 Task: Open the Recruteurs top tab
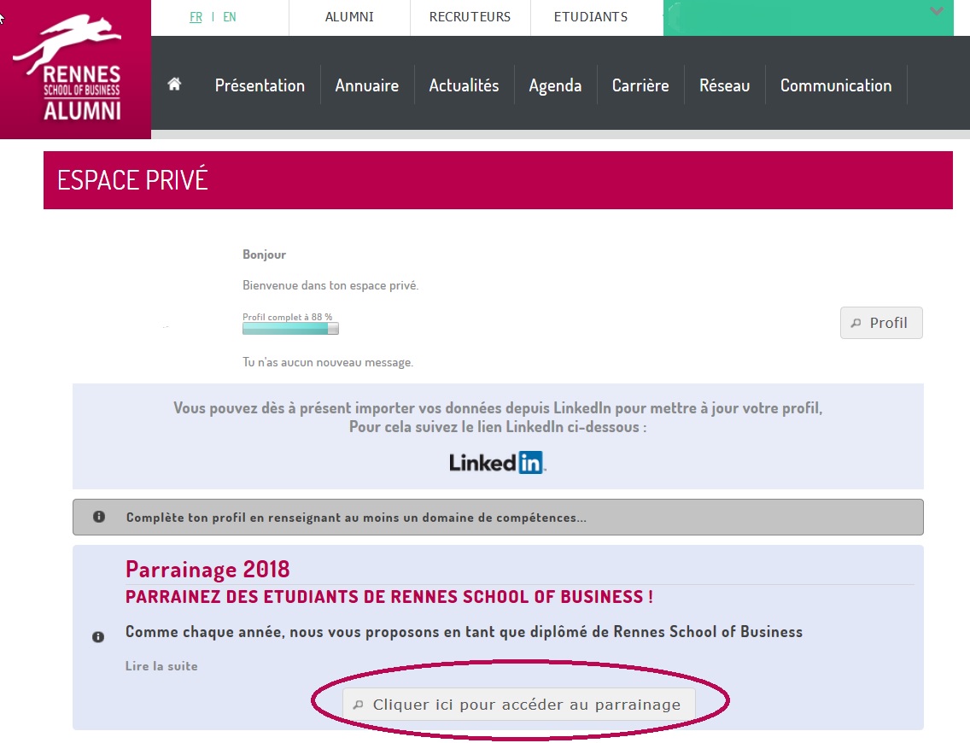470,17
